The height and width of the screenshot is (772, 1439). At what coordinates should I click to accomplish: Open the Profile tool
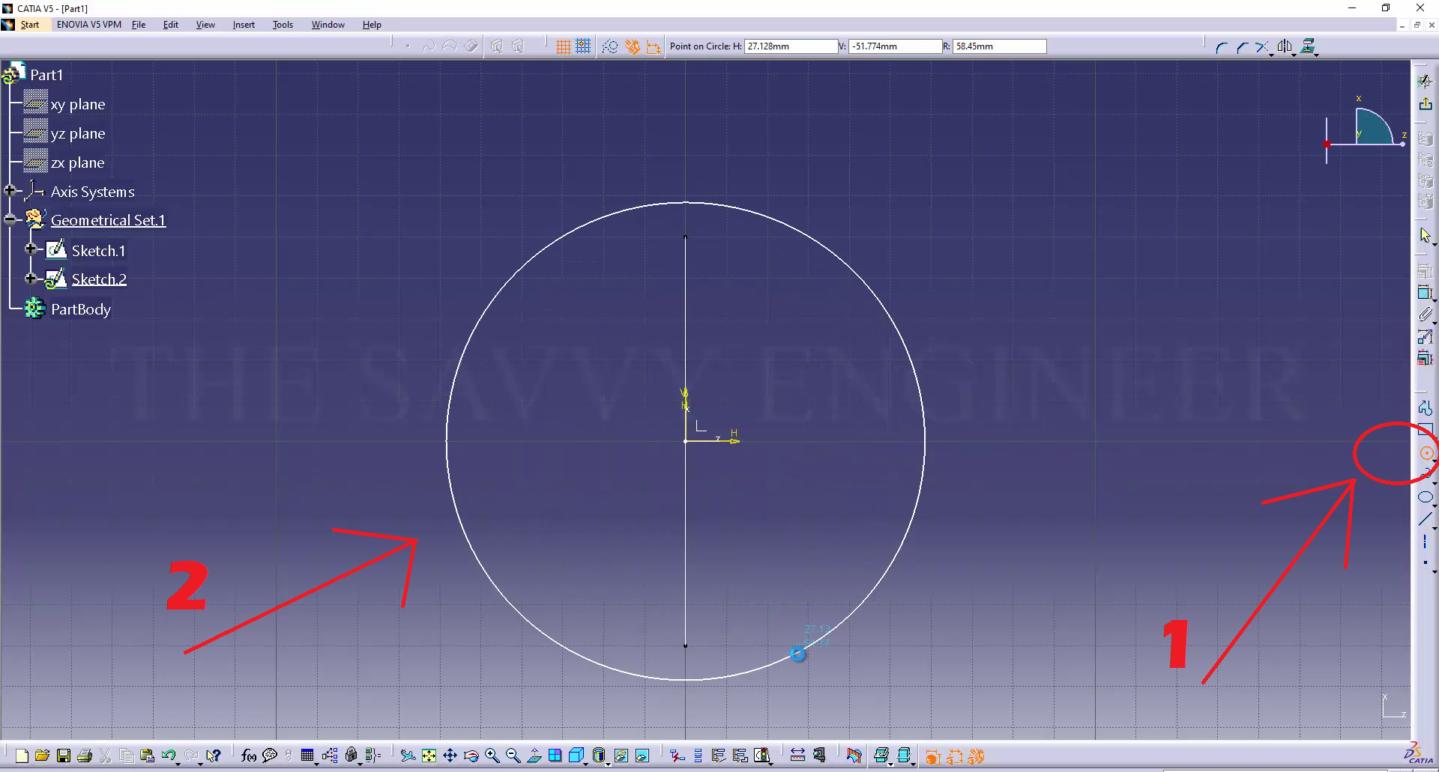1425,408
